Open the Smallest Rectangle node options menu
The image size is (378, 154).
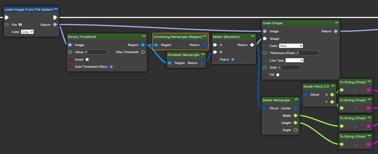[x=203, y=54]
